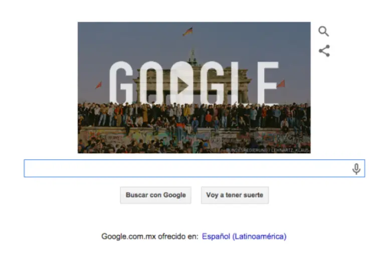
Task: Click the Buscar con Google button
Action: point(156,195)
